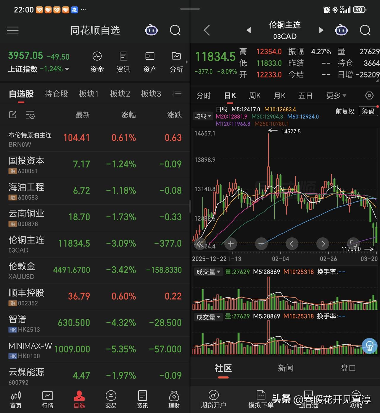Tap the lightbulb tips floating button
Viewport: 380px width, 413px height.
pos(370,346)
